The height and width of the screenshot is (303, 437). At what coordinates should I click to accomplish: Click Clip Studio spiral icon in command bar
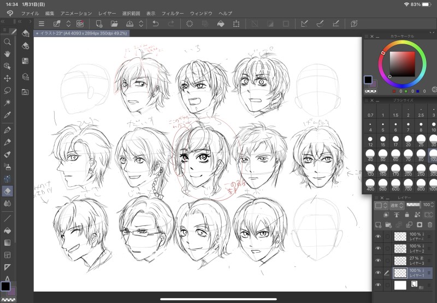point(80,24)
